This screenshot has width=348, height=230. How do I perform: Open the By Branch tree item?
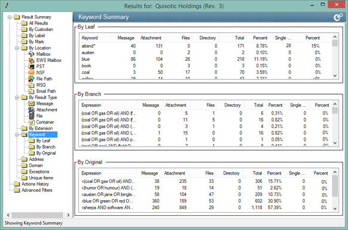click(45, 147)
